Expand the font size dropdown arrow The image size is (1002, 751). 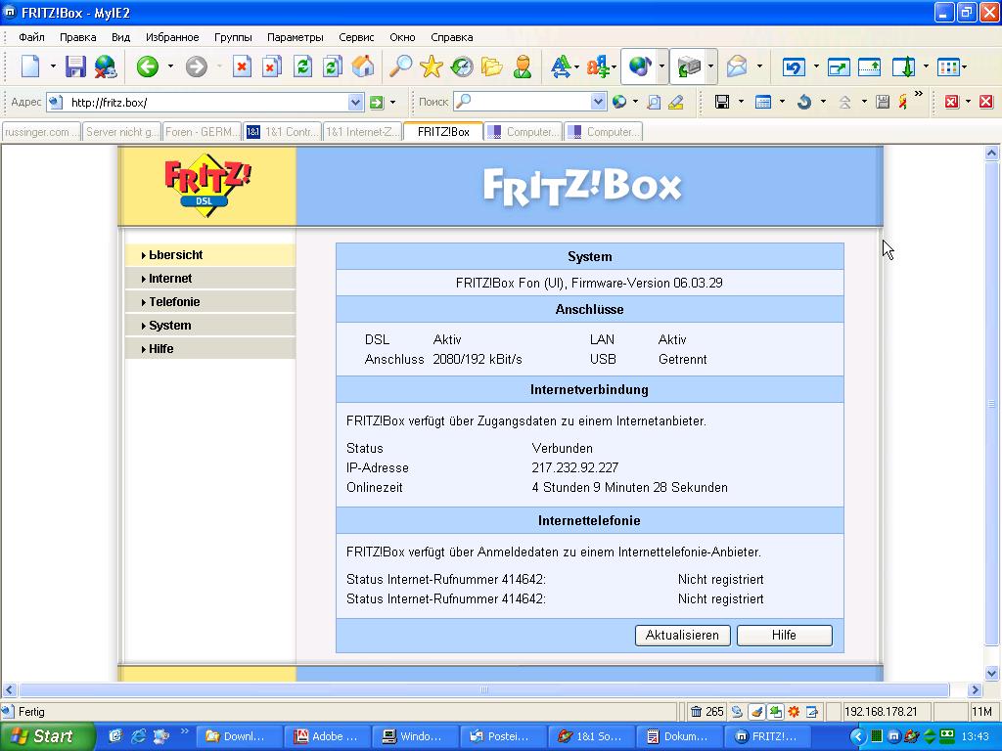[576, 67]
